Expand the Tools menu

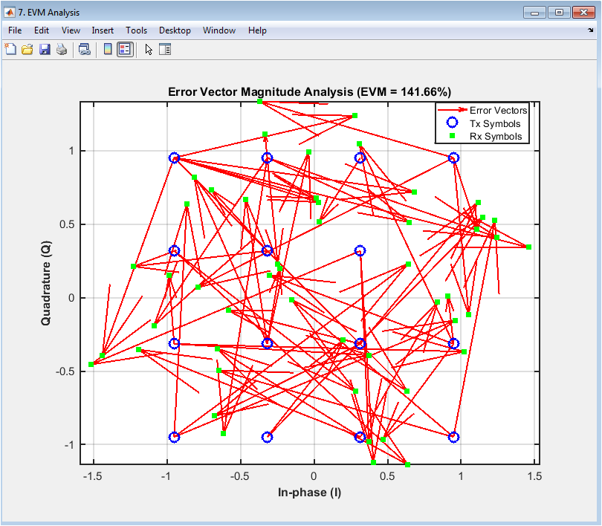pyautogui.click(x=136, y=30)
